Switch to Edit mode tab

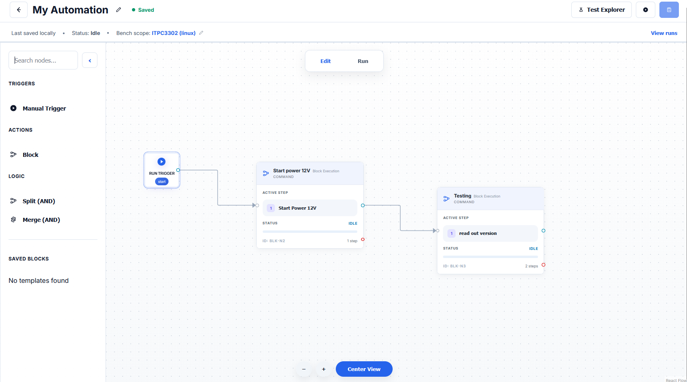[326, 61]
